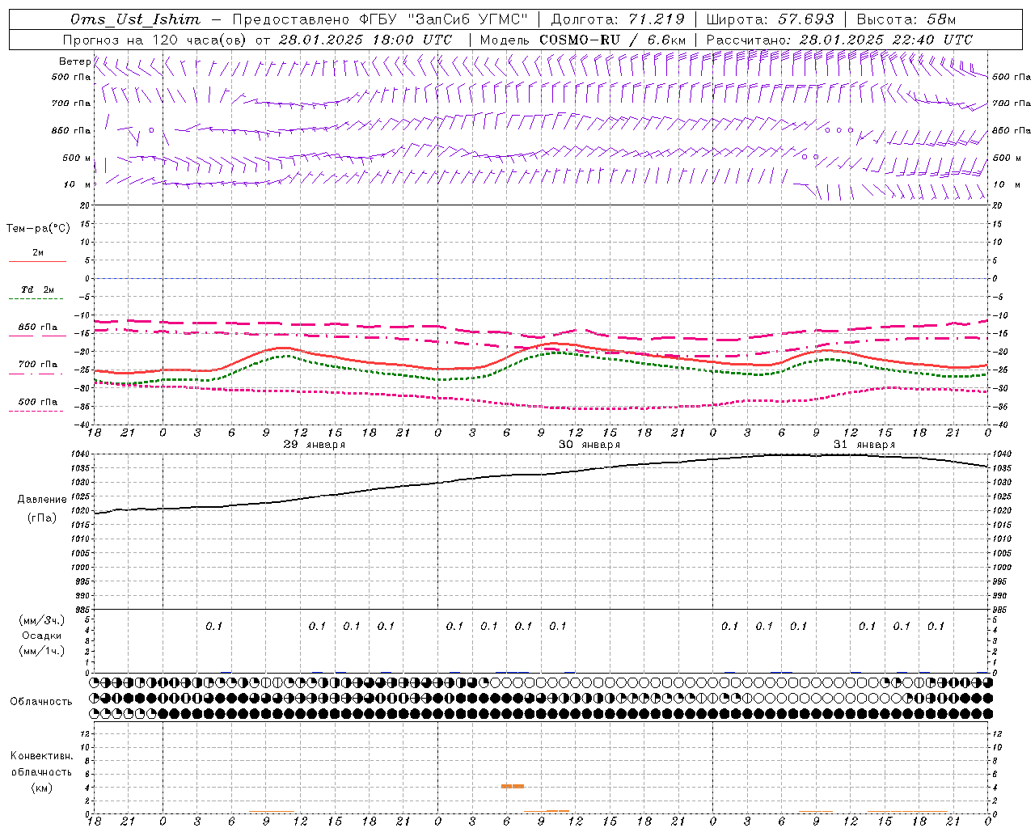Image resolution: width=1035 pixels, height=828 pixels.
Task: Click the Долгота: 71.219 value
Action: pos(619,19)
